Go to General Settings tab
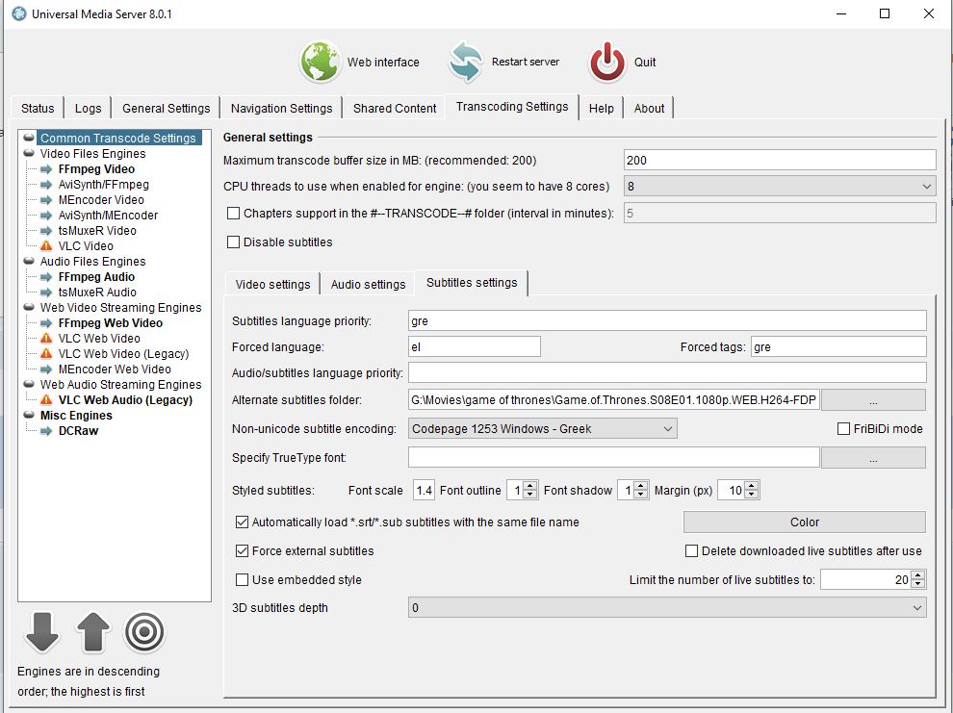The height and width of the screenshot is (713, 953). click(166, 108)
